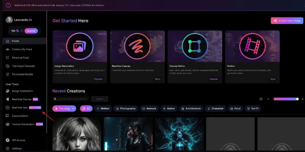This screenshot has width=305, height=152.
Task: Open the black-and-white woman portrait thumbnail
Action: click(x=77, y=134)
